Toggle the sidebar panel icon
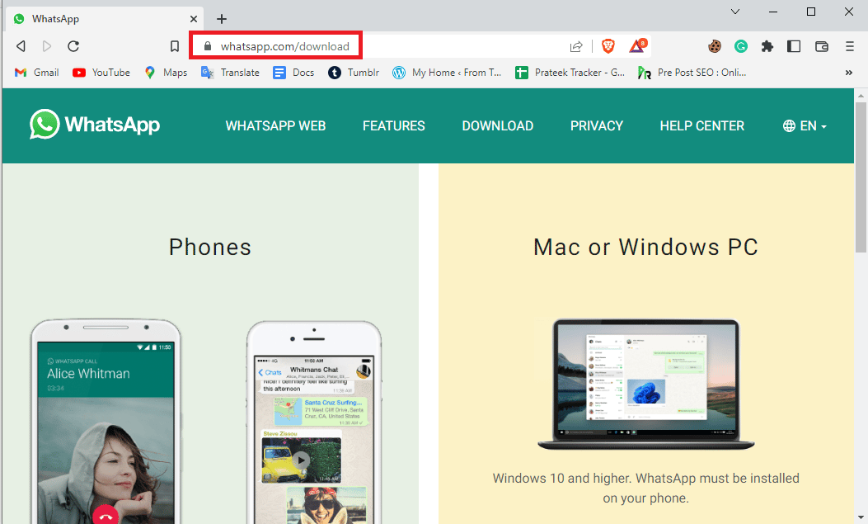Screen dimensions: 868x524 point(793,47)
